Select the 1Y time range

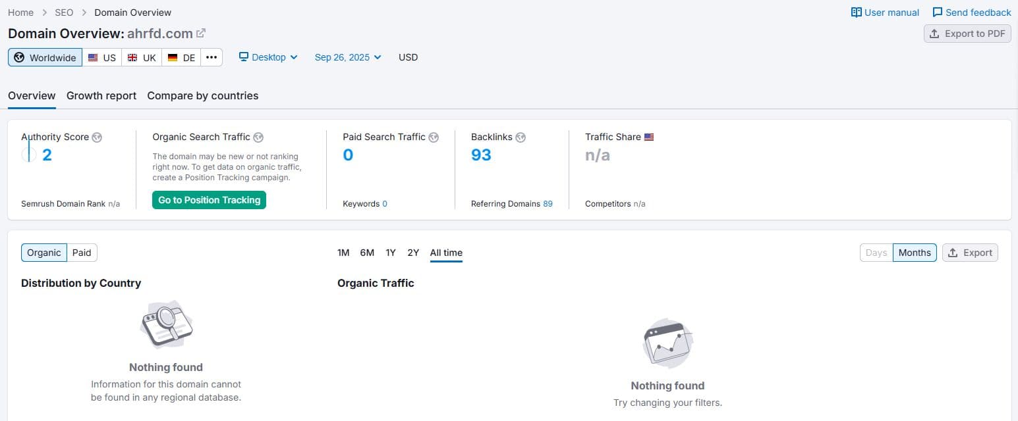[x=391, y=253]
